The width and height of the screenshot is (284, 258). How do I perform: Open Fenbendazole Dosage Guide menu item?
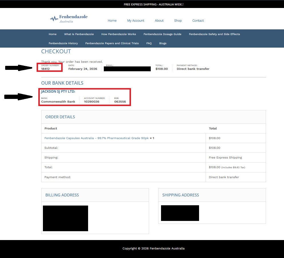click(x=162, y=34)
